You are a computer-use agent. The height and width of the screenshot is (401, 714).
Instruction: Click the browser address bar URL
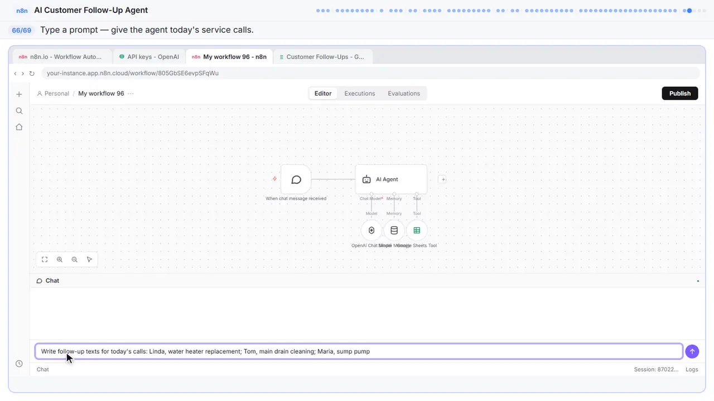tap(133, 73)
